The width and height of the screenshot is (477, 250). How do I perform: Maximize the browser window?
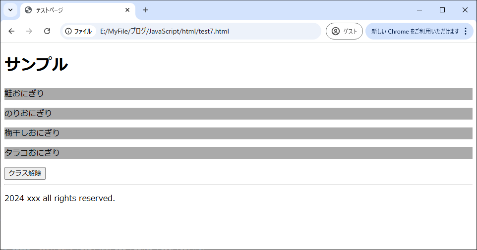tap(442, 10)
